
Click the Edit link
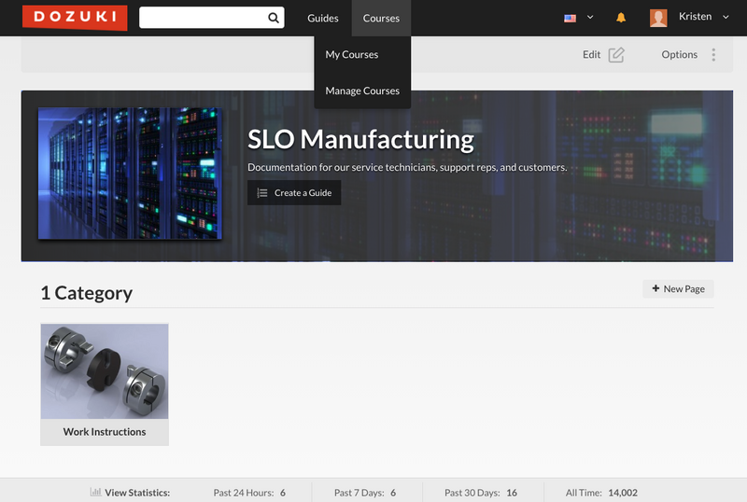coord(591,55)
